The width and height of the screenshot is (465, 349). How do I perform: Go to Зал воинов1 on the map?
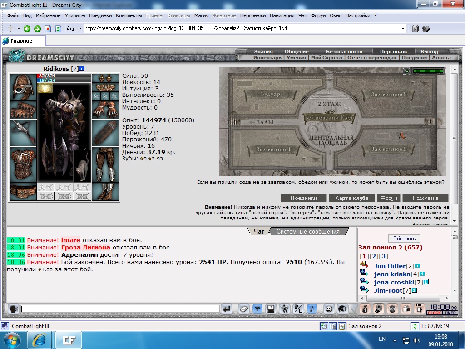click(x=273, y=149)
